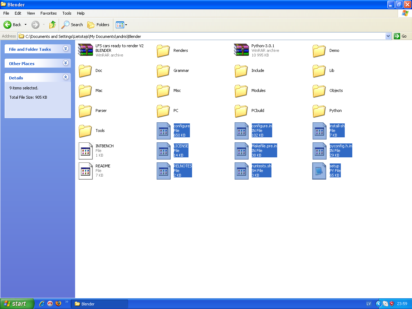Select the Makefile.pre.in file icon
412x309 pixels.
(241, 151)
